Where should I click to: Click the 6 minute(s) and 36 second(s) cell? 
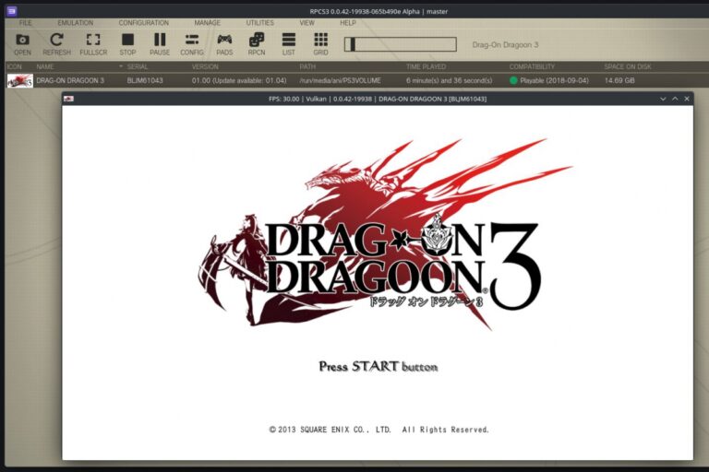(449, 80)
